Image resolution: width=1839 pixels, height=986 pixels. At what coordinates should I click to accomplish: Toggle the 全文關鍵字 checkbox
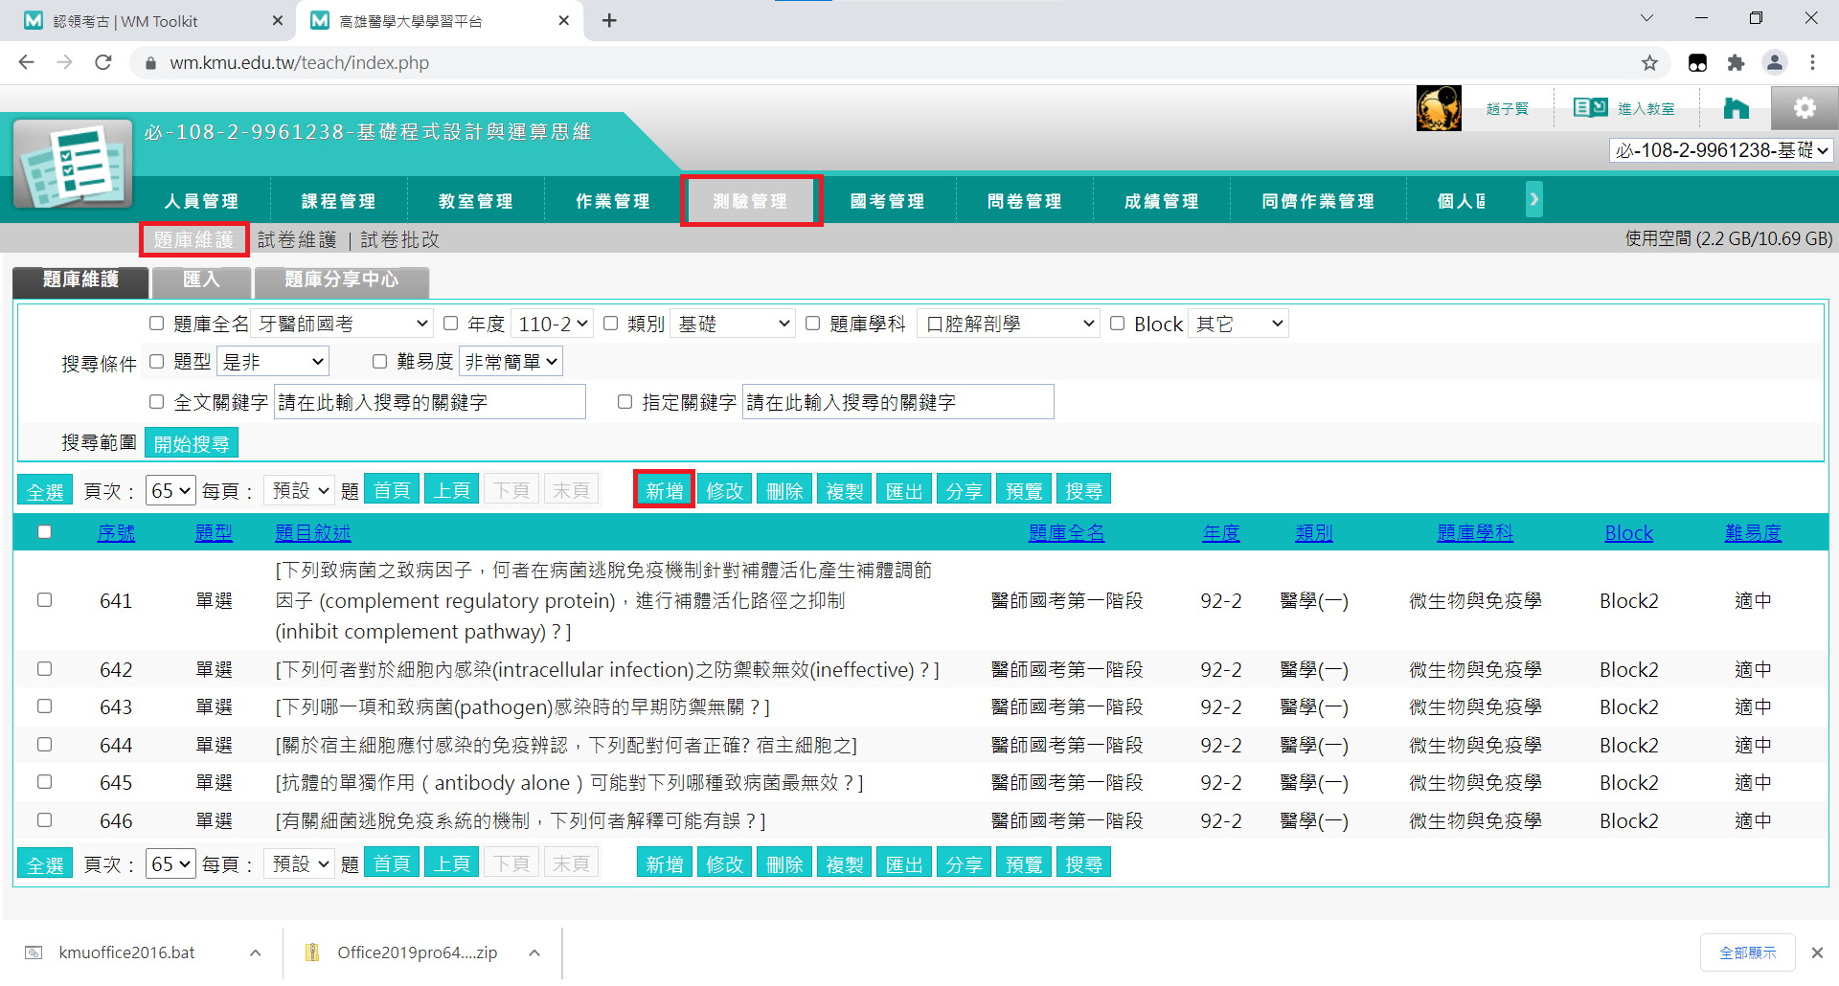(x=157, y=402)
